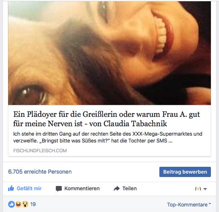Click the article preview photo

[109, 53]
